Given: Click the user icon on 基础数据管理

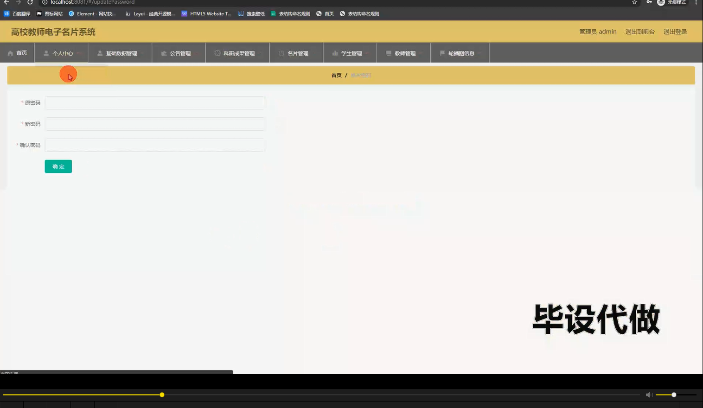Looking at the screenshot, I should [99, 53].
